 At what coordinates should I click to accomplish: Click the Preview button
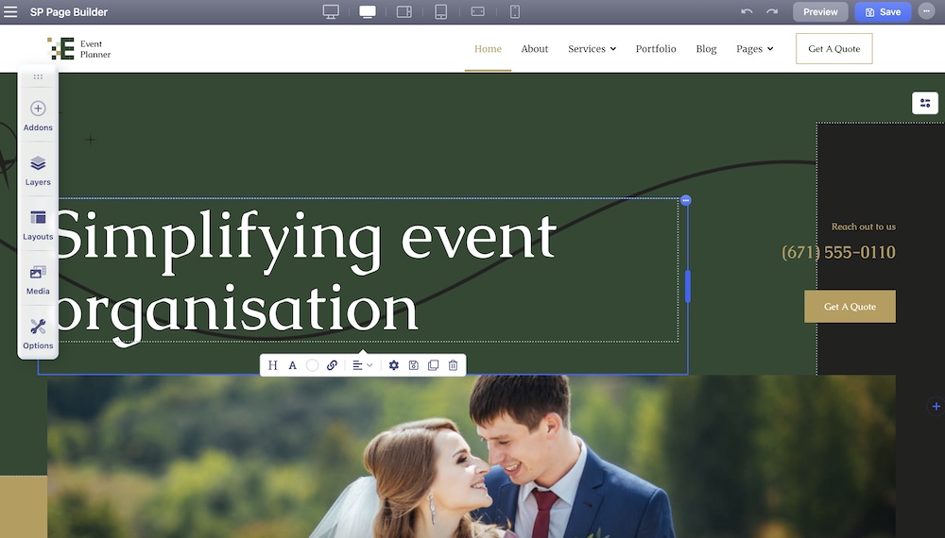[820, 12]
